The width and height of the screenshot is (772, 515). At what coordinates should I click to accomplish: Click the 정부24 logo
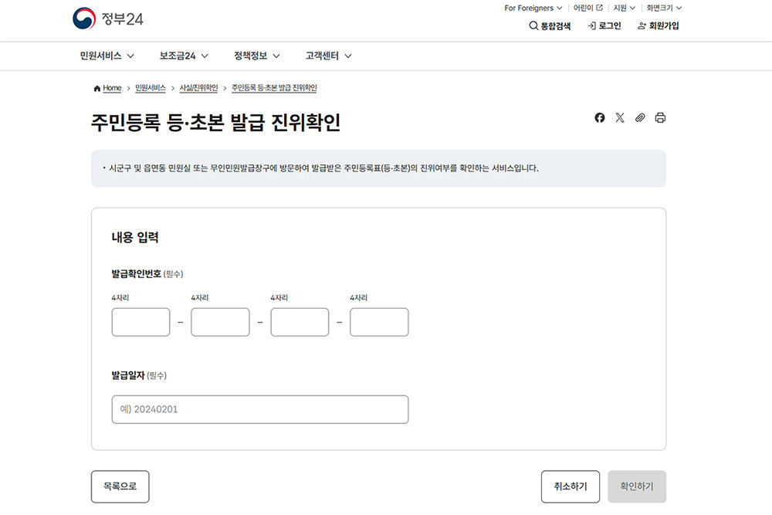point(108,19)
